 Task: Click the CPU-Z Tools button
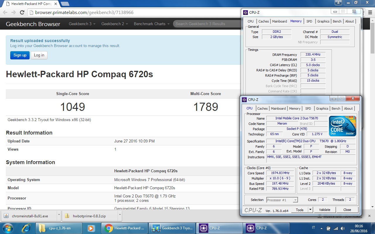pyautogui.click(x=300, y=210)
